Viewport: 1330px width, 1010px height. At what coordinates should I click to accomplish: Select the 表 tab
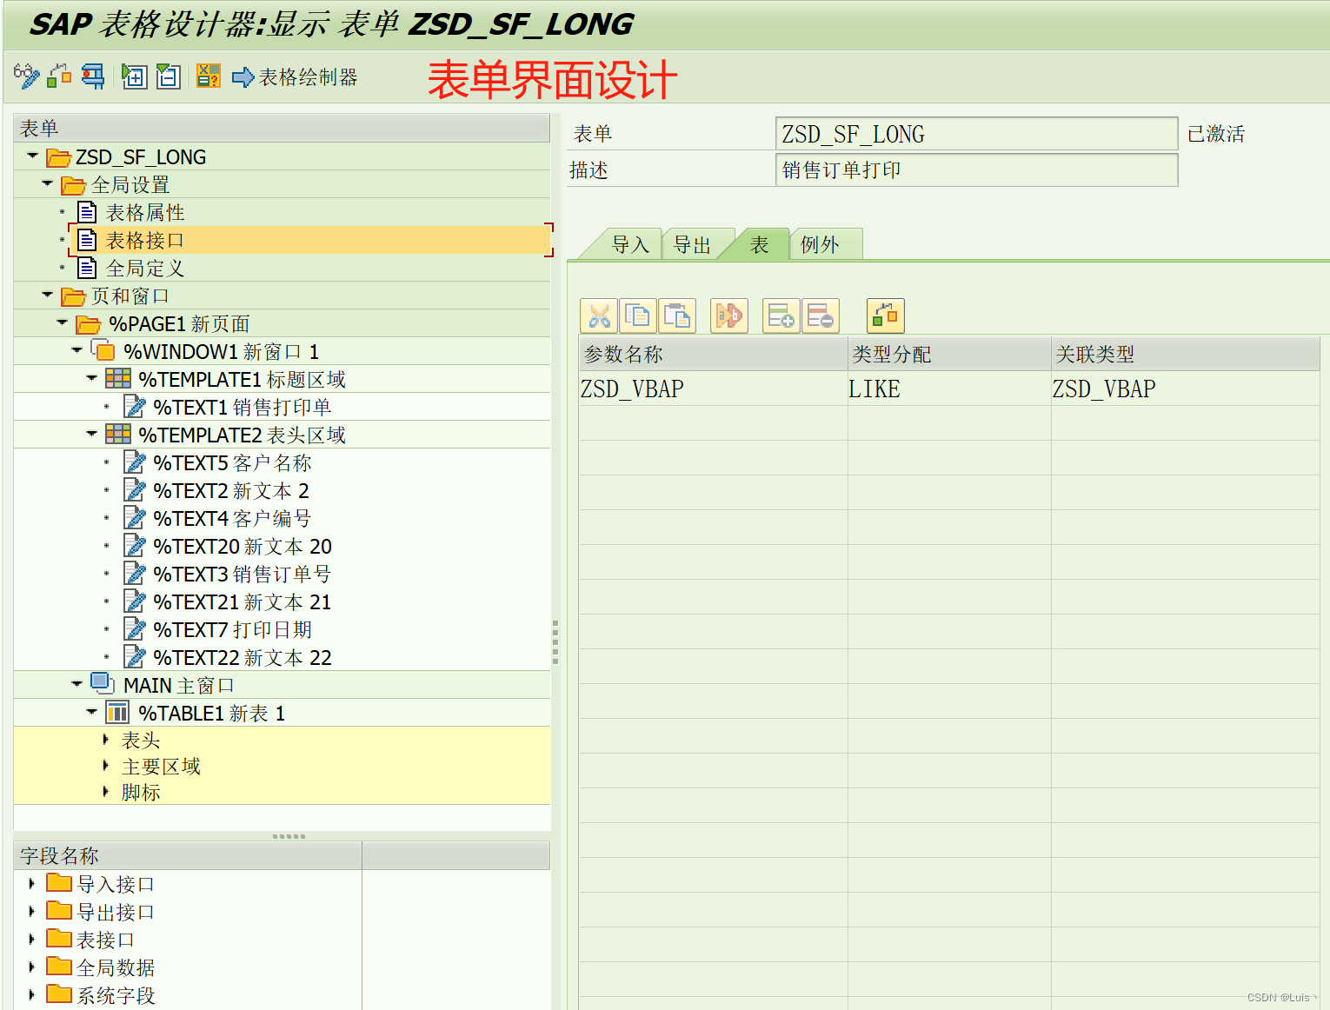(x=760, y=245)
